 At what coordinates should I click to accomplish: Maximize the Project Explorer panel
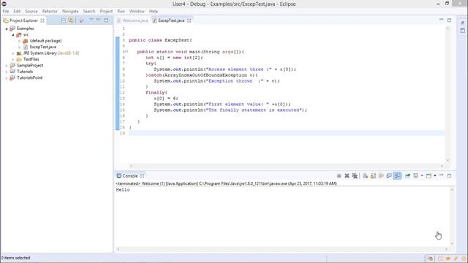click(x=106, y=20)
